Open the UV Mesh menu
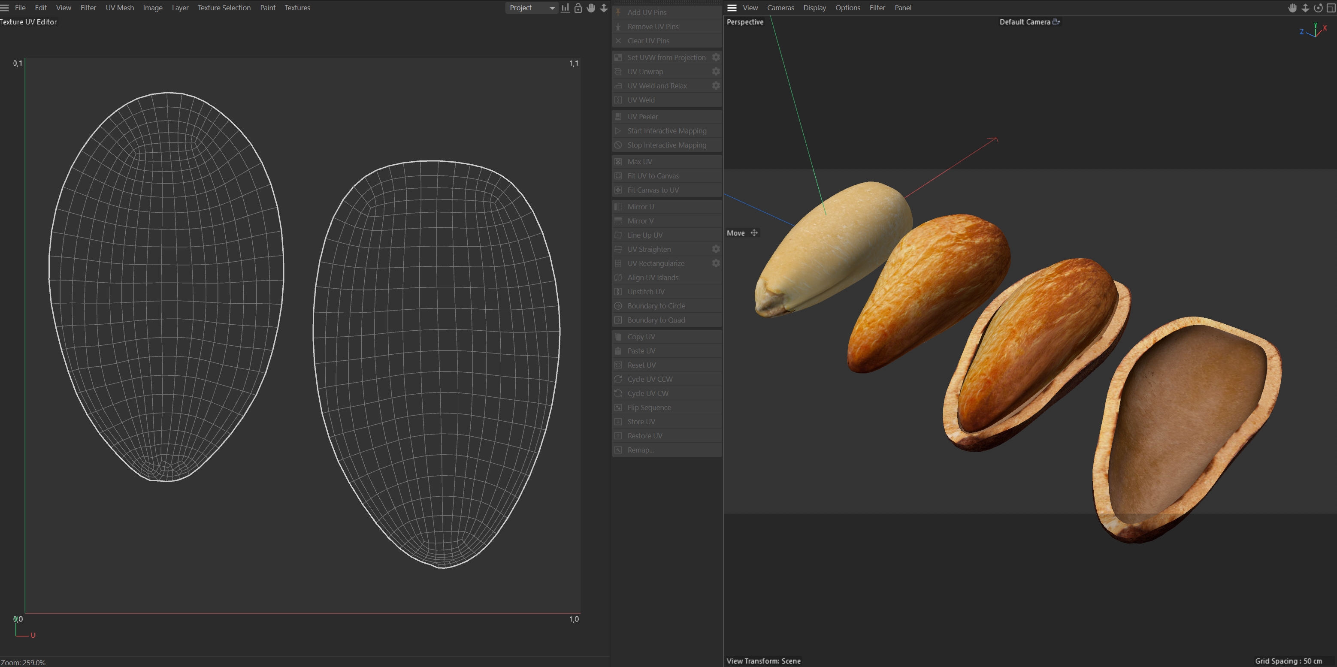Image resolution: width=1337 pixels, height=667 pixels. point(119,8)
